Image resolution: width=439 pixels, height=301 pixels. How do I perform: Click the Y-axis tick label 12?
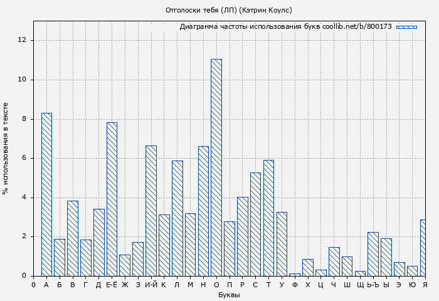pyautogui.click(x=23, y=40)
